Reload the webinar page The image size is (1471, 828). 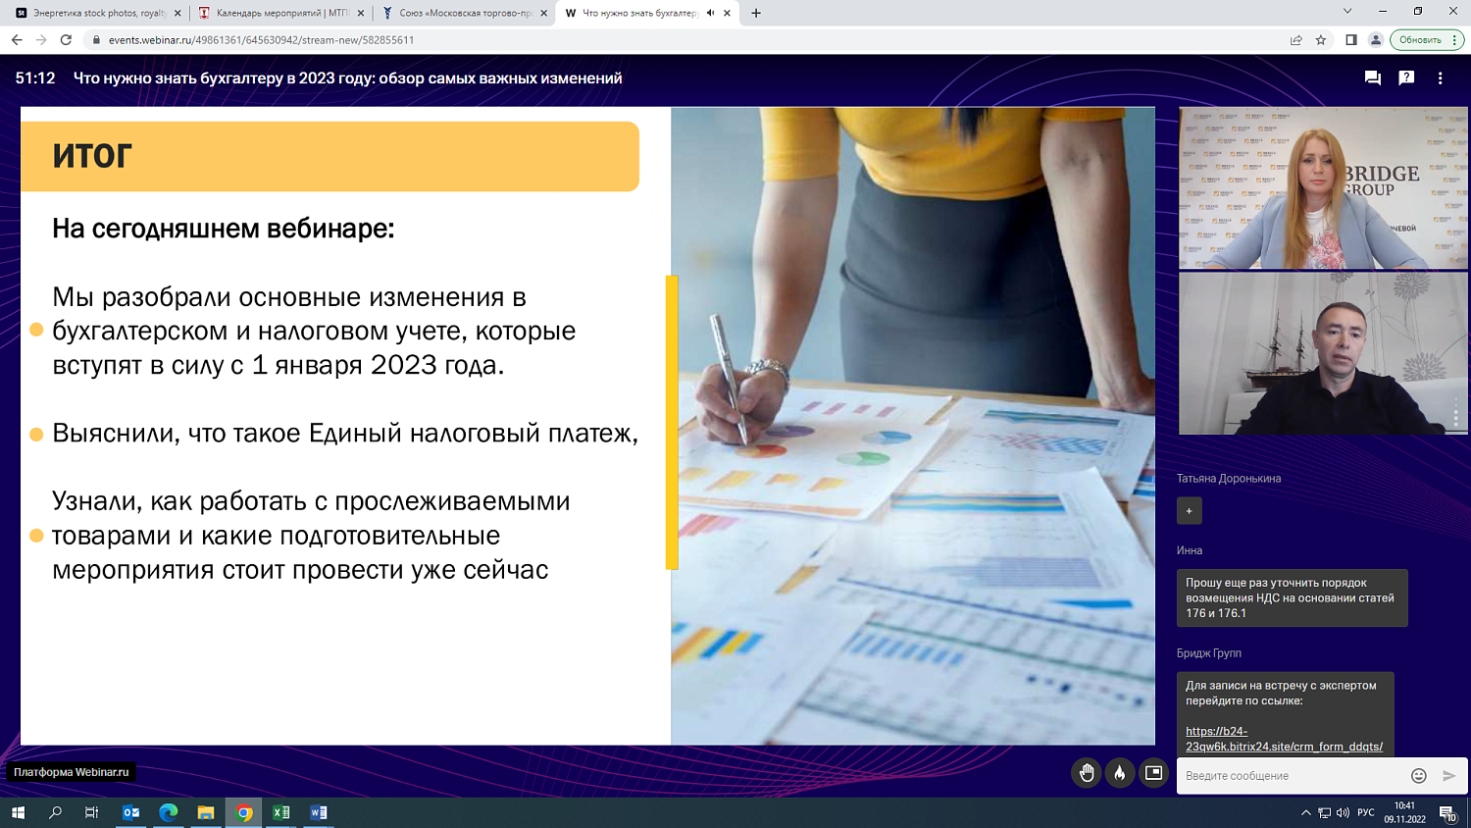(66, 40)
